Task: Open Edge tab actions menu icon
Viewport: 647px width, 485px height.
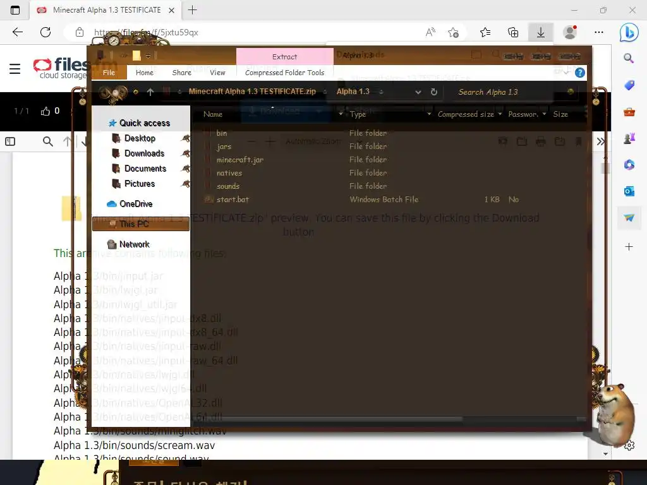Action: click(15, 10)
